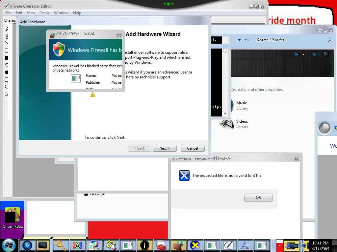Toggle the preview pane icon in Libraries
Viewport: 337px width, 252px height.
(x=314, y=54)
